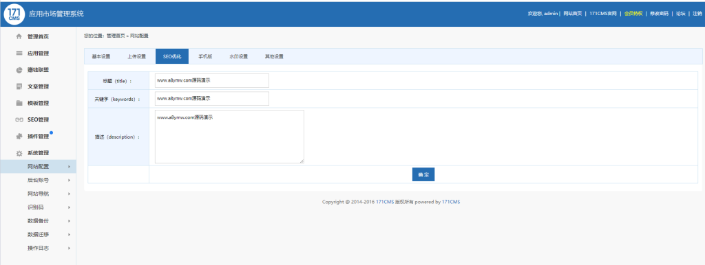This screenshot has height=265, width=705.
Task: Click 注销 to log out
Action: pyautogui.click(x=697, y=14)
